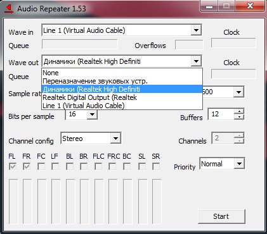Decrease the Buffers value with down arrow

[x=239, y=117]
